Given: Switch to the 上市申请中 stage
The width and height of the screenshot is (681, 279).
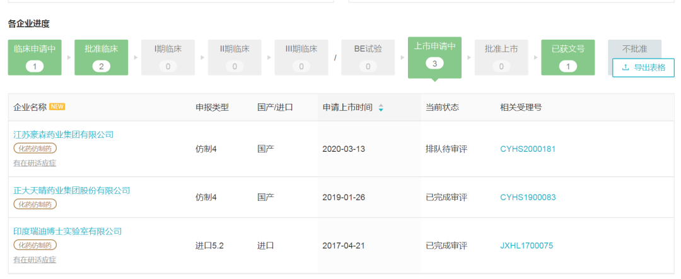Looking at the screenshot, I should [x=434, y=57].
